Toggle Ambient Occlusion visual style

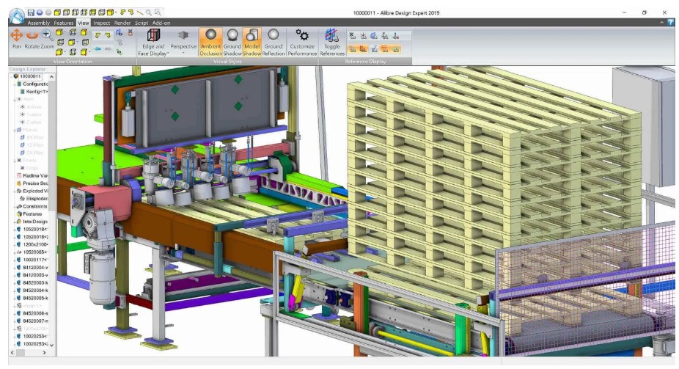[x=210, y=40]
